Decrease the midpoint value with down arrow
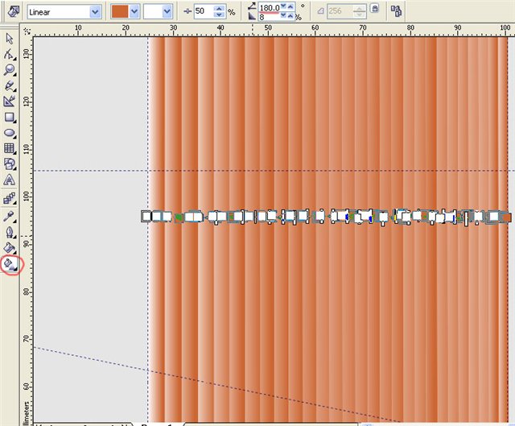This screenshot has width=515, height=426. pos(220,14)
